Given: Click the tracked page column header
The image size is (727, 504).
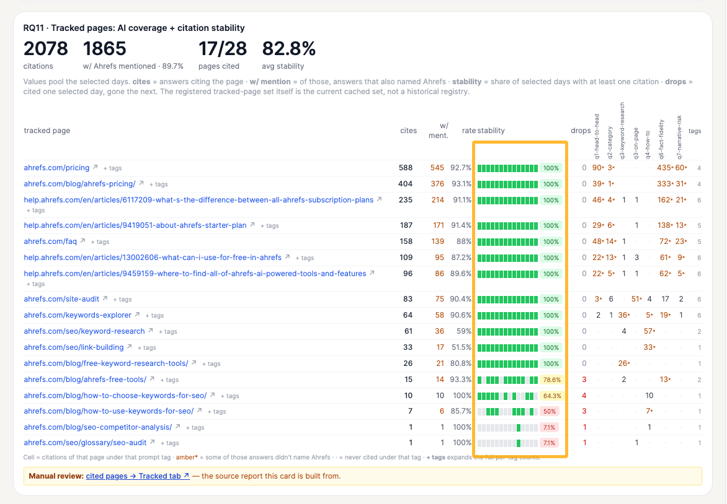Looking at the screenshot, I should [47, 131].
